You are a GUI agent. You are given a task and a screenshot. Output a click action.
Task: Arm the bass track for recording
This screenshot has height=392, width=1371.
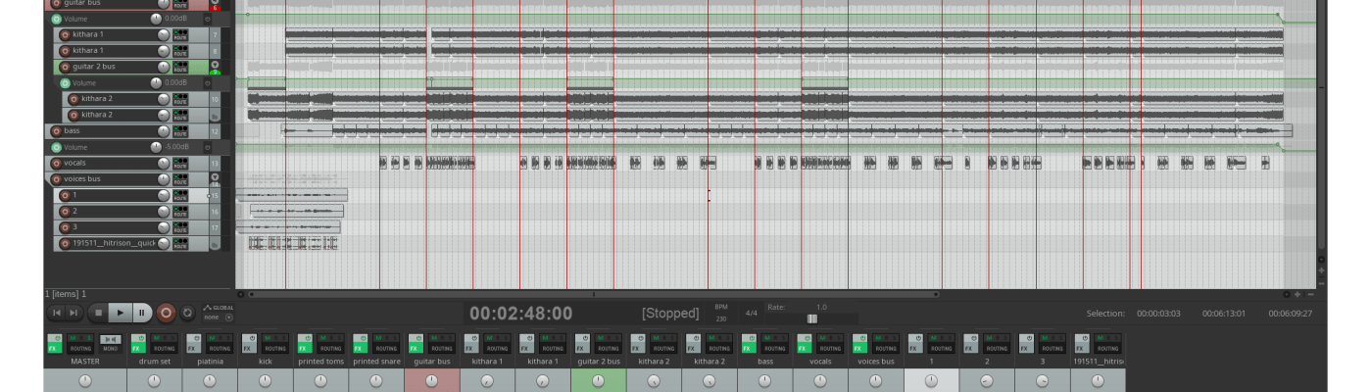point(56,130)
